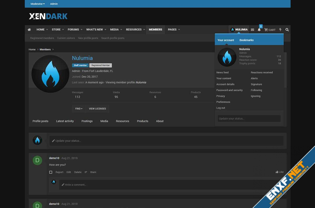The height and width of the screenshot is (208, 315).
Task: Expand the What's New menu arrow
Action: click(x=105, y=30)
